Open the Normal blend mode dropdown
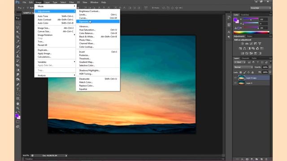The image size is (287, 161). point(243,67)
